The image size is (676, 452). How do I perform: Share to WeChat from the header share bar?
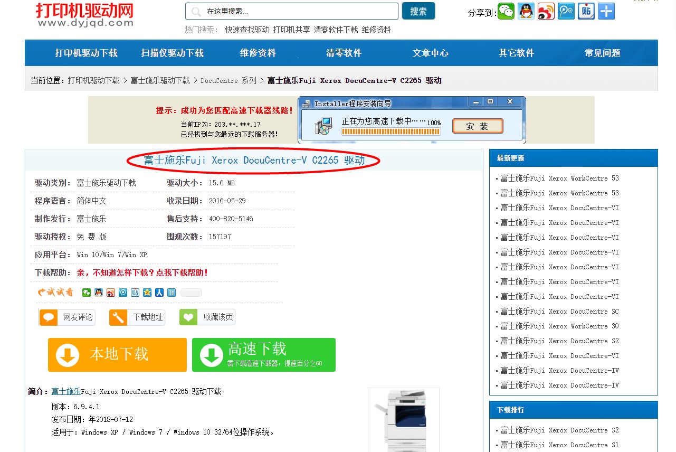click(506, 11)
